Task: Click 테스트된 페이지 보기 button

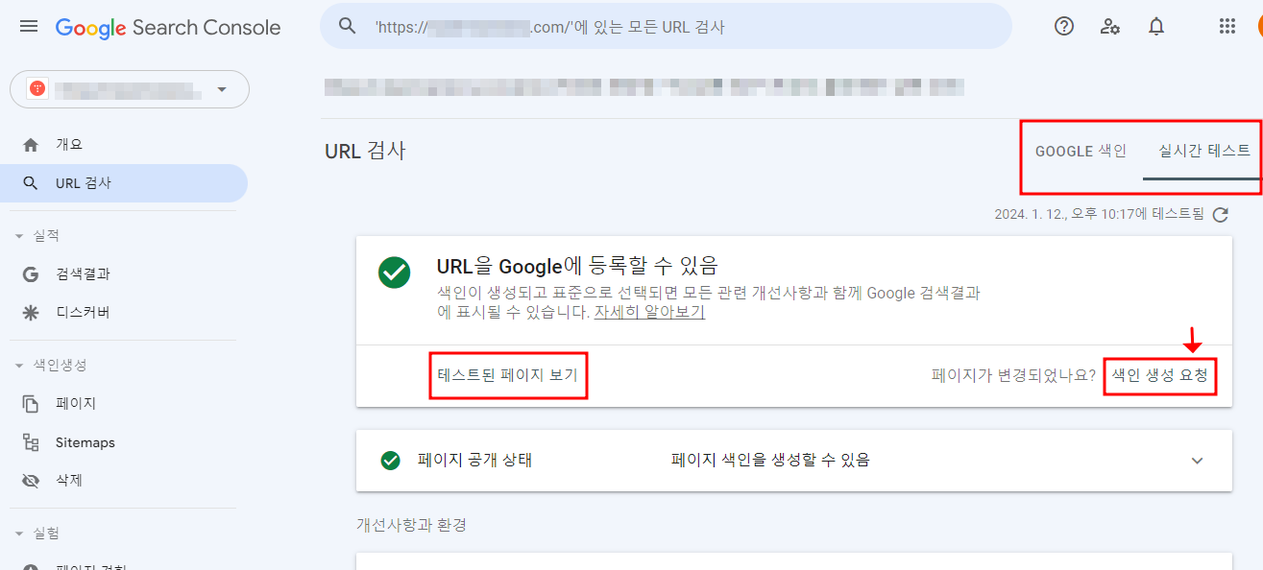Action: [x=508, y=375]
